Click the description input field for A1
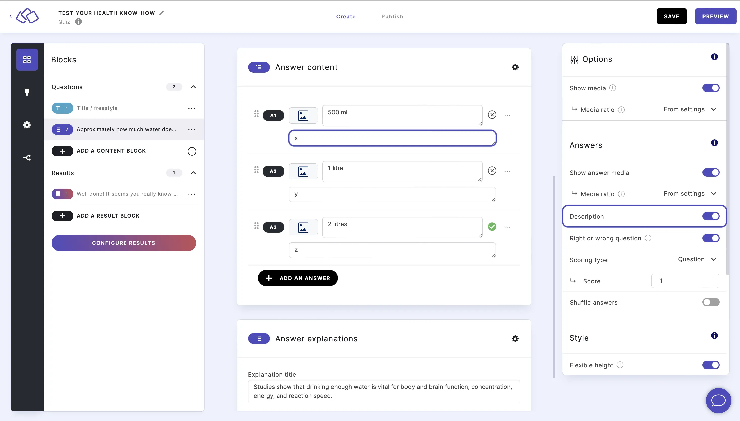This screenshot has height=421, width=740. click(391, 138)
